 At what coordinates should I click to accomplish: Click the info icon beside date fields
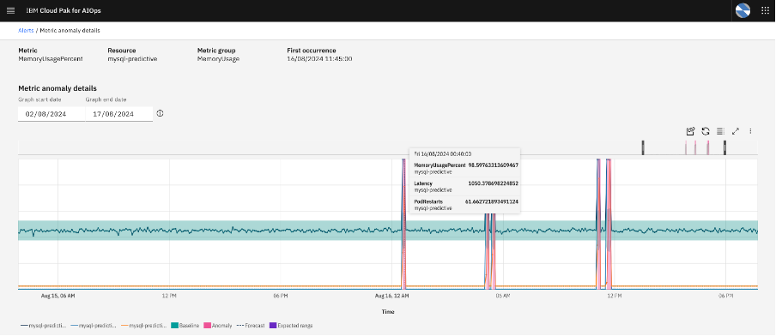pos(160,114)
